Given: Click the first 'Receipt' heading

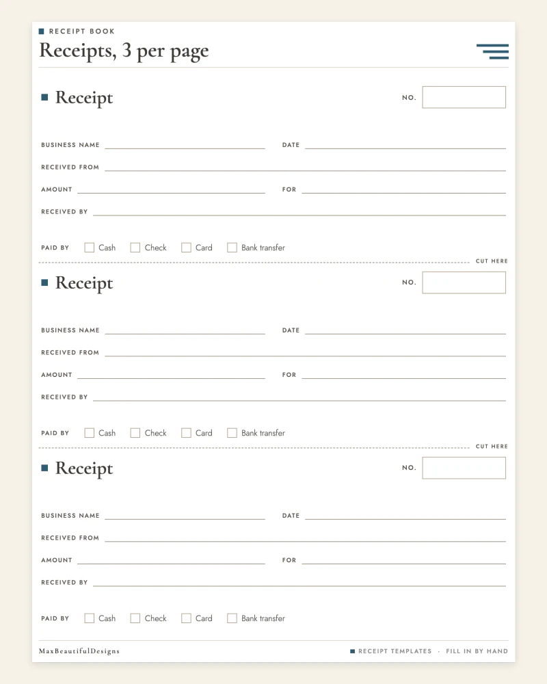Looking at the screenshot, I should tap(83, 98).
